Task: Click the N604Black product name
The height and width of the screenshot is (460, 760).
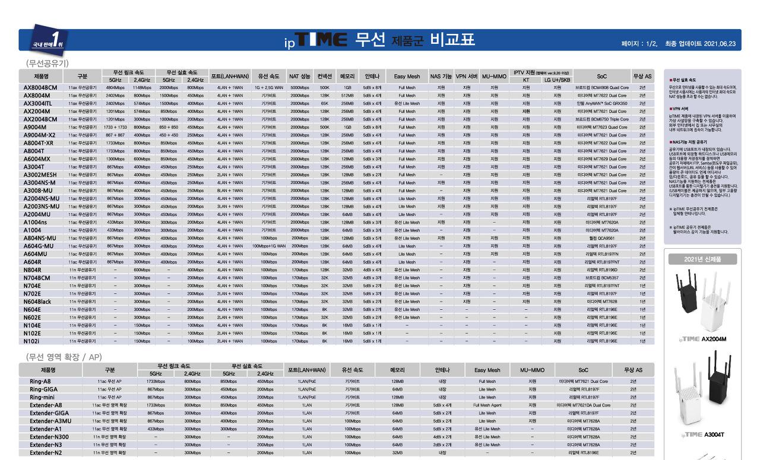Action: pos(37,301)
